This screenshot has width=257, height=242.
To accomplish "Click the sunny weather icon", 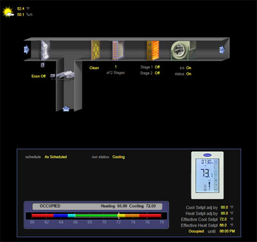I will (x=8, y=12).
